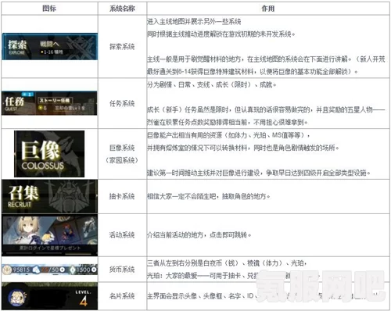Select the 探索系统 cell

[x=122, y=47]
